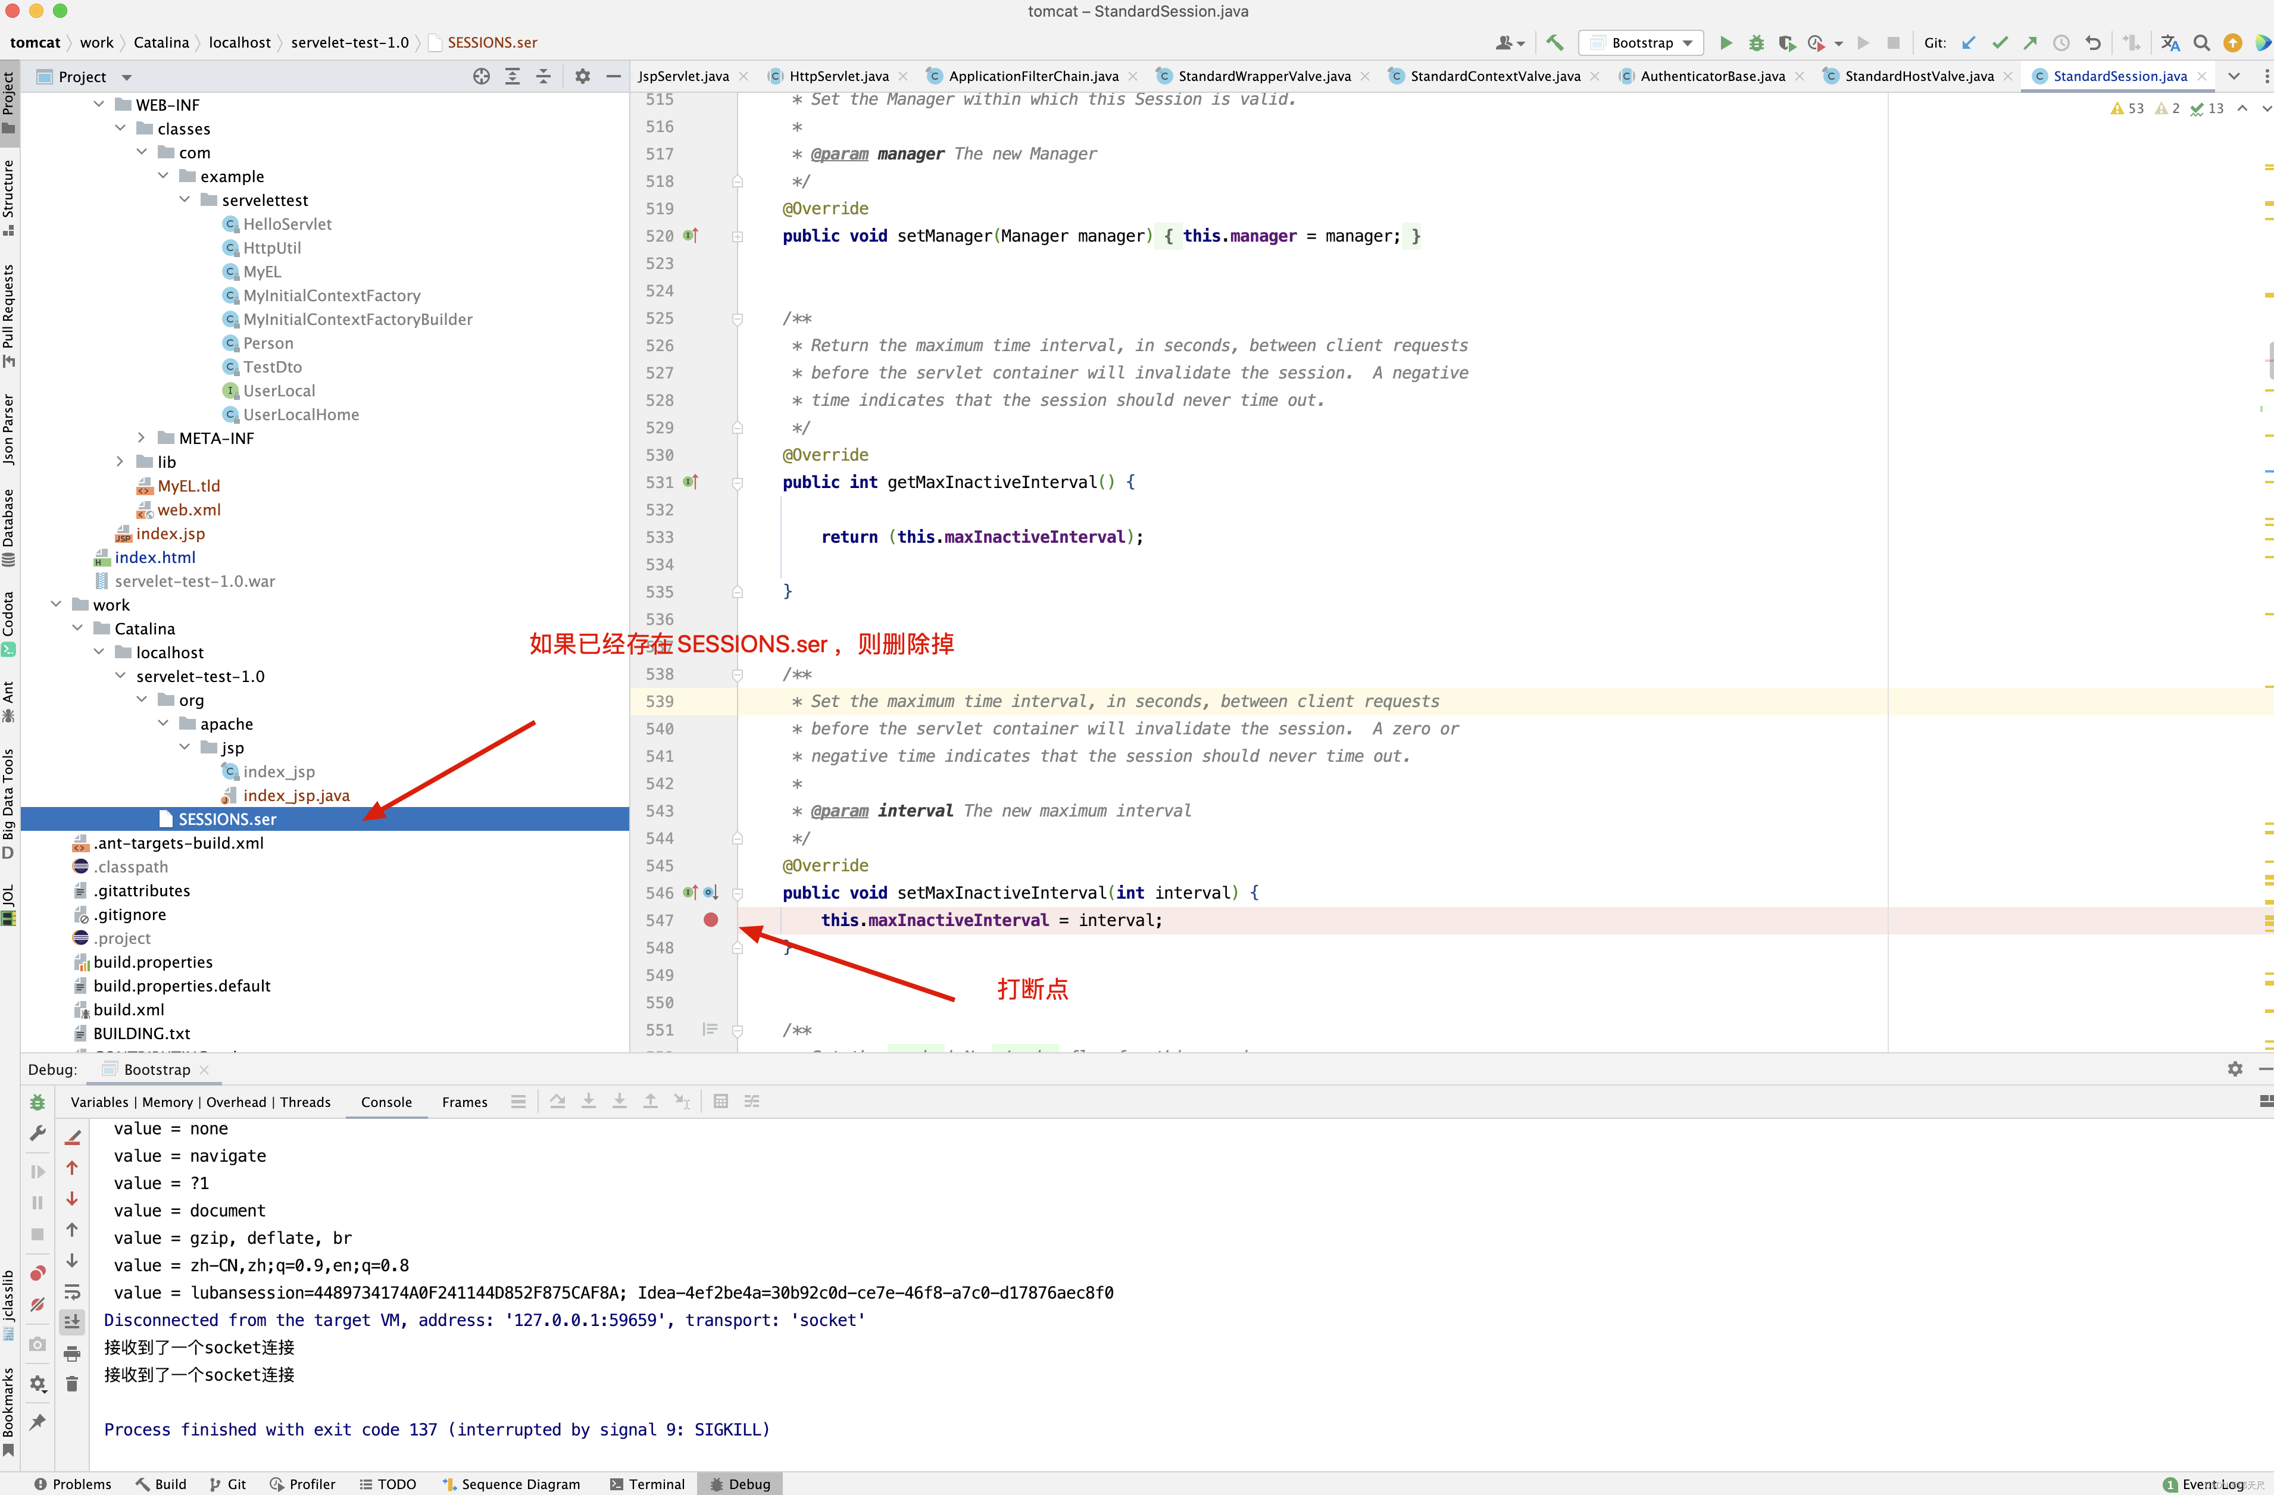
Task: Run with coverage icon in toolbar
Action: tap(1786, 42)
